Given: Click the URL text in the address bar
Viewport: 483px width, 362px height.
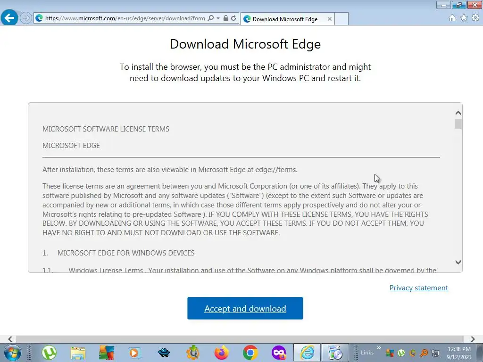Looking at the screenshot, I should (125, 18).
